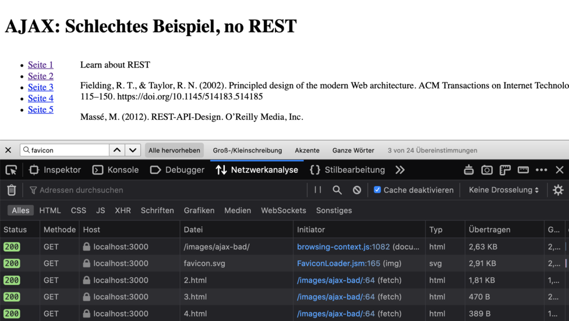Viewport: 569px width, 321px height.
Task: Select the Alles filter
Action: point(21,210)
